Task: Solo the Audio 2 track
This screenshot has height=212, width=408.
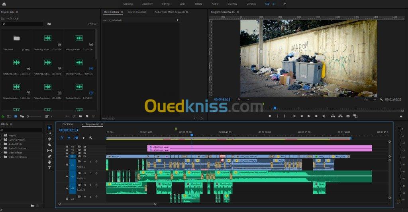Action: coord(90,173)
